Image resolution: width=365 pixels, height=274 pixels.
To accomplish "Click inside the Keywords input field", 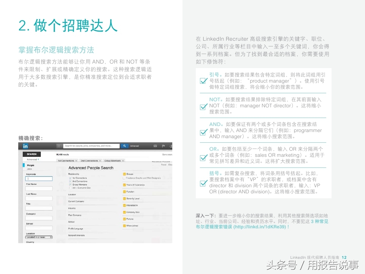I will click(39, 179).
